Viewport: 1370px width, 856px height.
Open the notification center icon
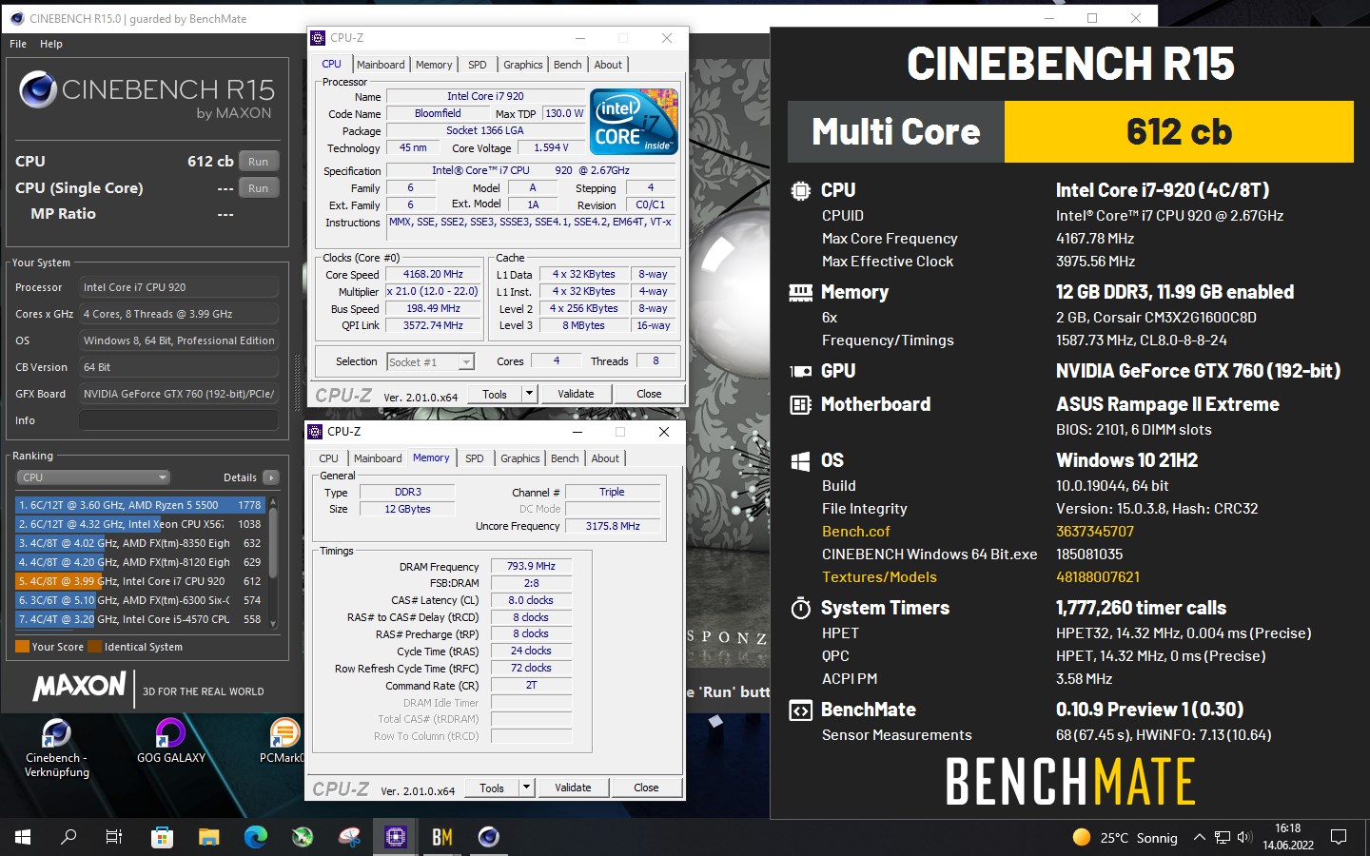point(1339,838)
